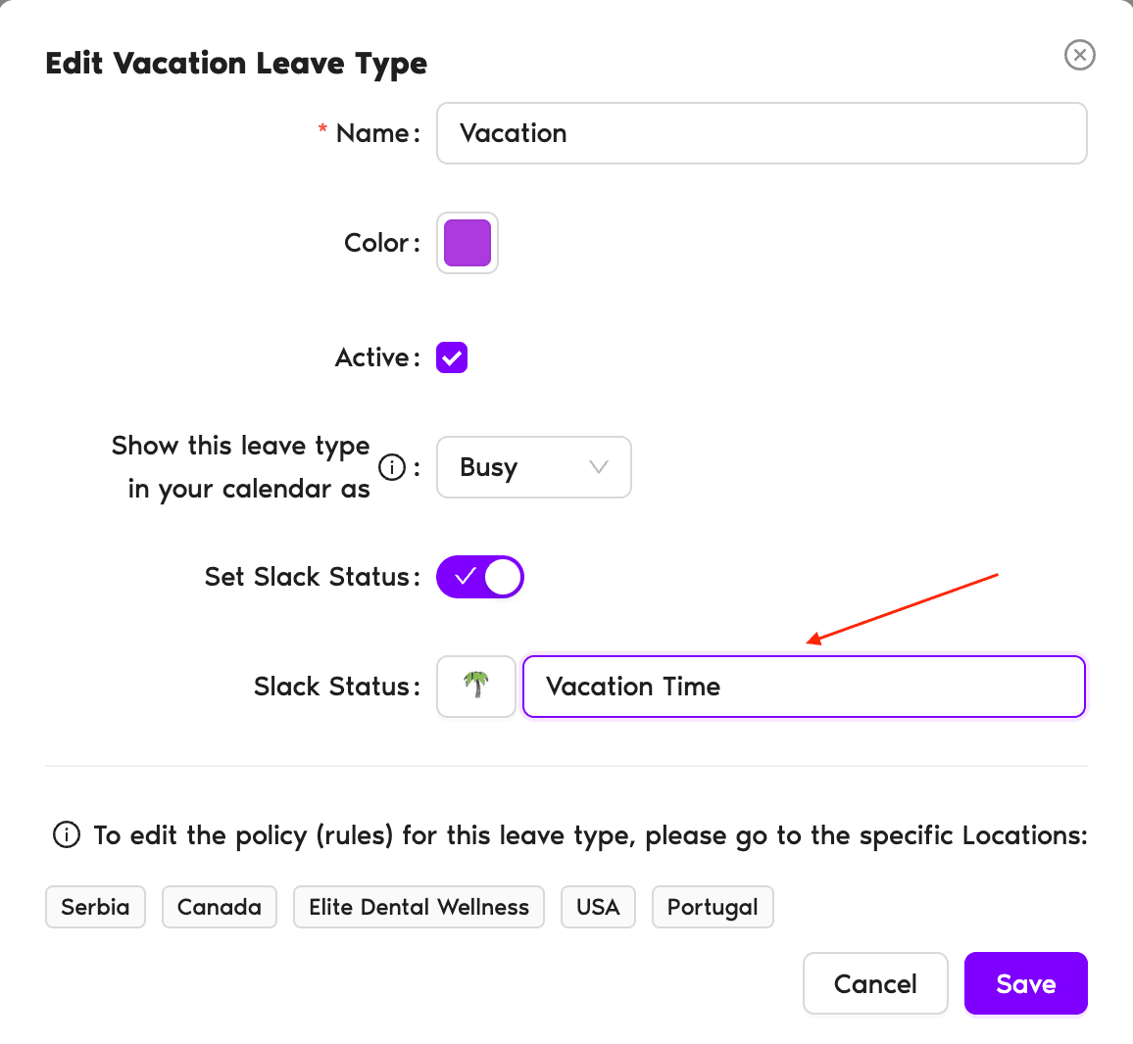Go to the Canada location policy
This screenshot has width=1133, height=1044.
click(x=220, y=907)
